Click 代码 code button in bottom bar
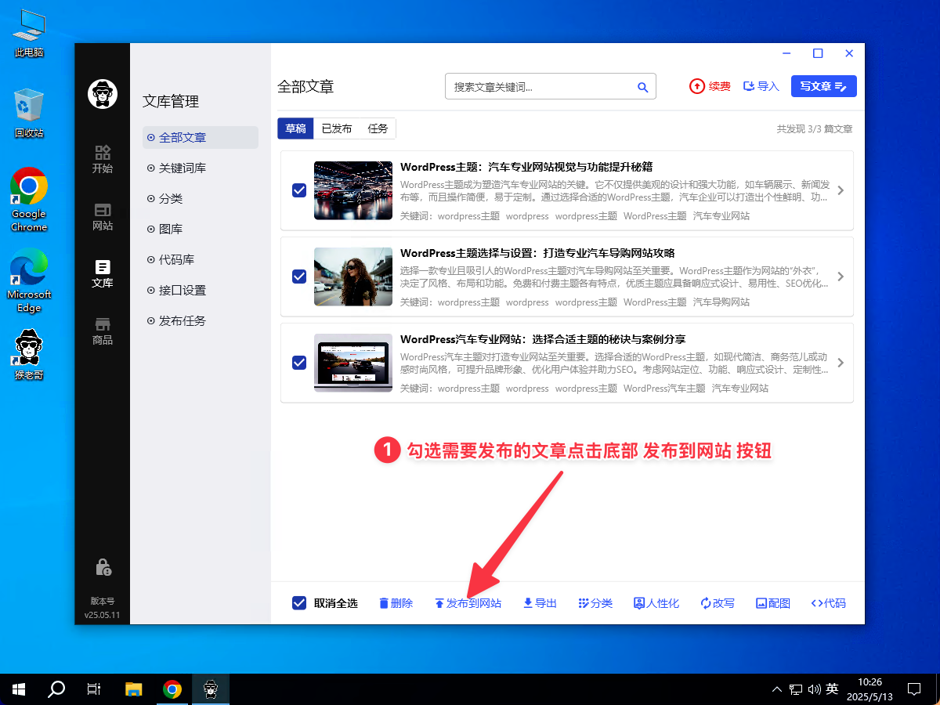Image resolution: width=940 pixels, height=705 pixels. click(x=829, y=603)
